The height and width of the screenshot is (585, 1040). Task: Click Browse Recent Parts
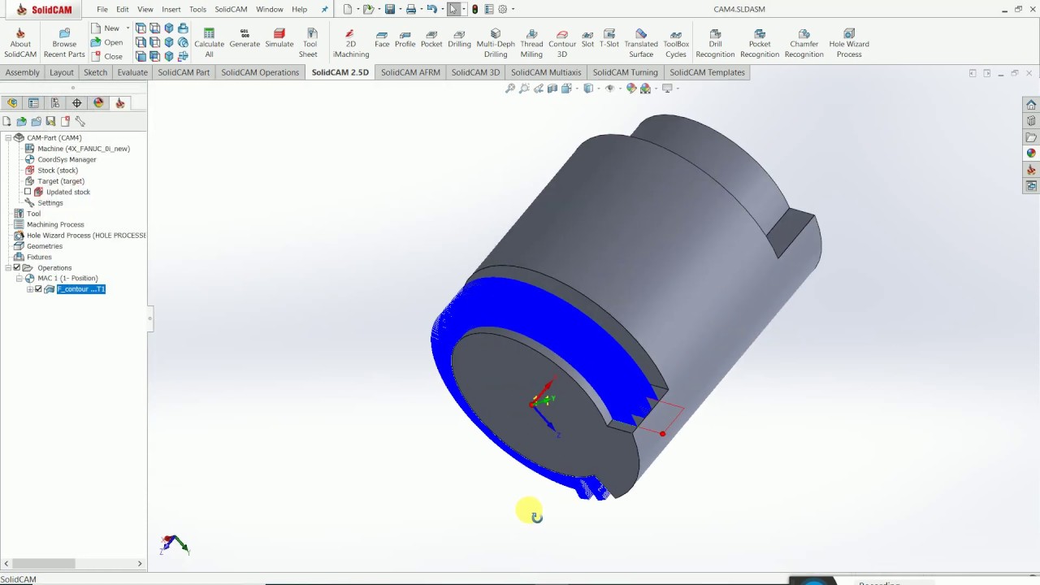[64, 44]
